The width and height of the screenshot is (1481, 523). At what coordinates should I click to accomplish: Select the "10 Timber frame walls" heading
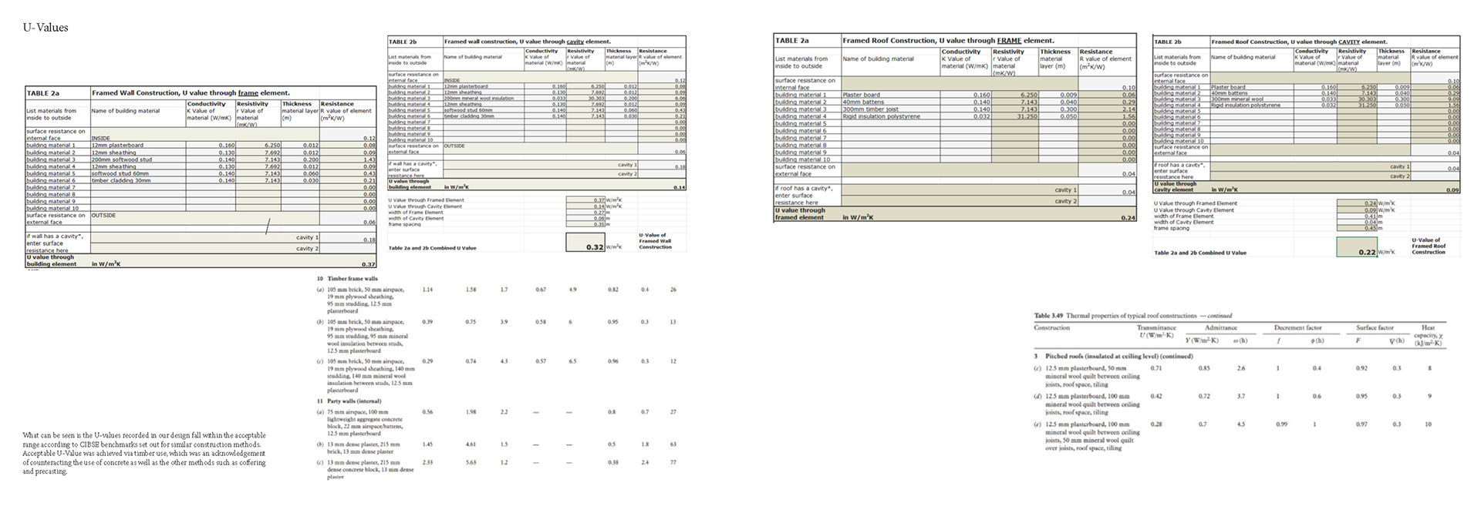pos(347,279)
